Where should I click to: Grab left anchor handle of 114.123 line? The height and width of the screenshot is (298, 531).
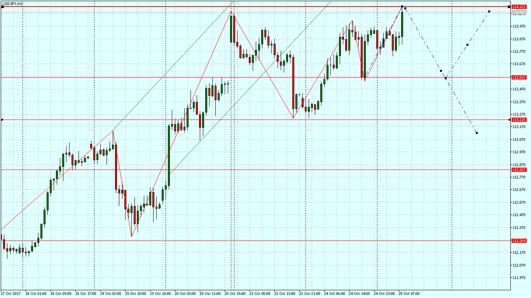click(x=2, y=7)
